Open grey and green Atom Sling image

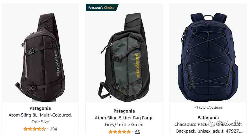(x=124, y=58)
